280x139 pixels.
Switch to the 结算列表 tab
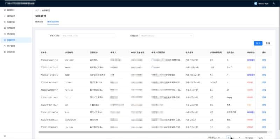pos(39,22)
